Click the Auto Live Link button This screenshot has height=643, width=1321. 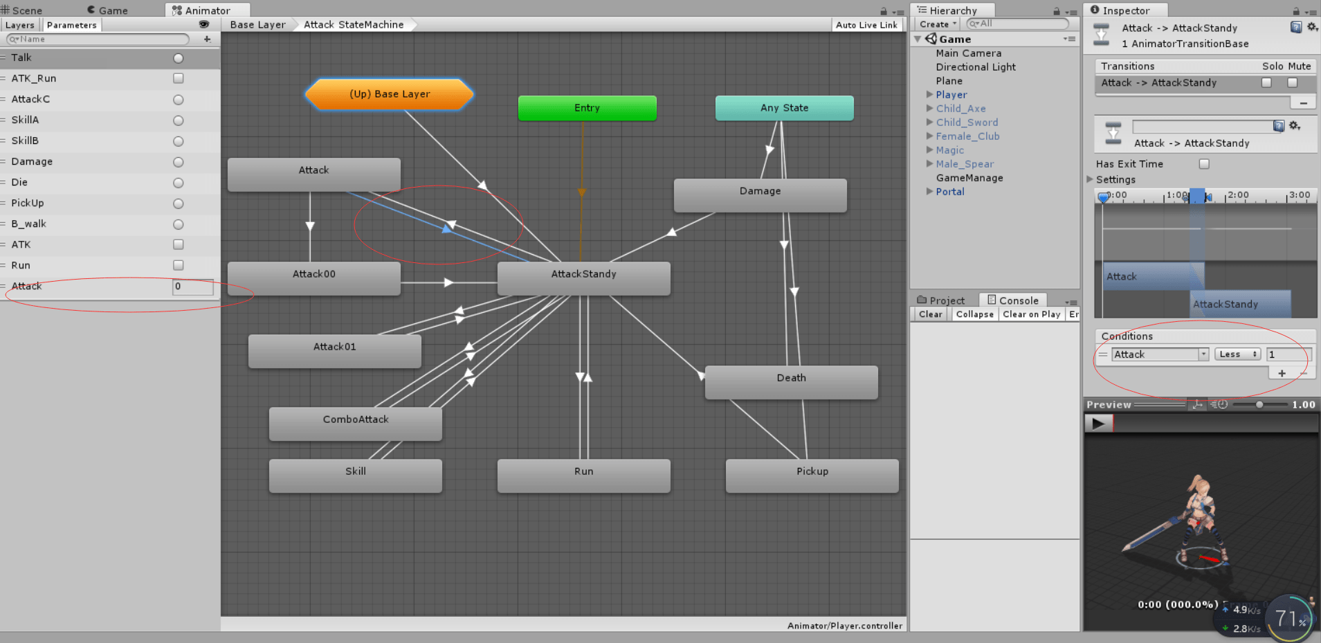tap(866, 25)
